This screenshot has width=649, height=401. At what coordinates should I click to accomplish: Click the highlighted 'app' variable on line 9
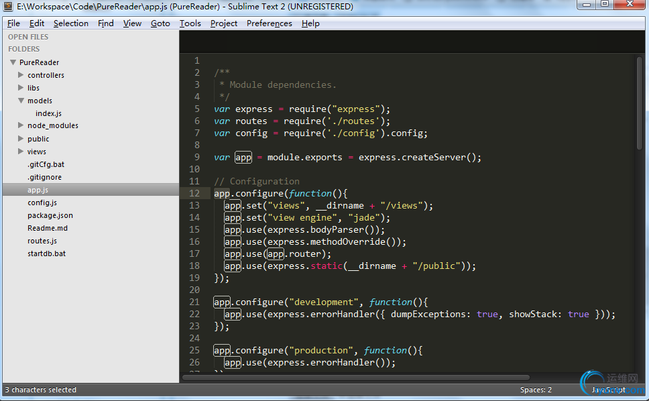click(243, 158)
